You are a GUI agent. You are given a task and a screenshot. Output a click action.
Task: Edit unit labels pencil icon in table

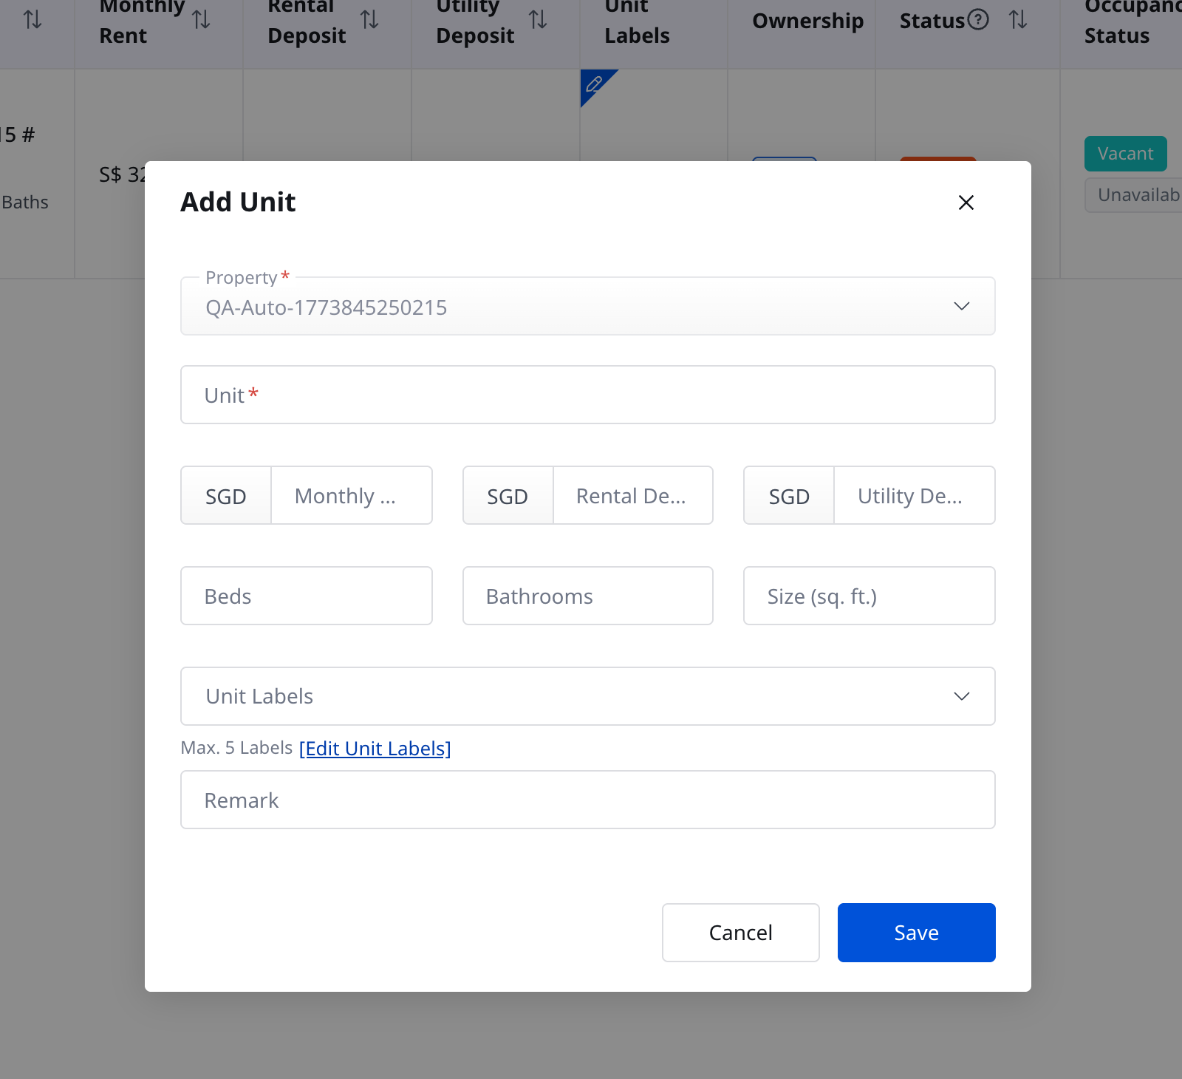coord(593,84)
